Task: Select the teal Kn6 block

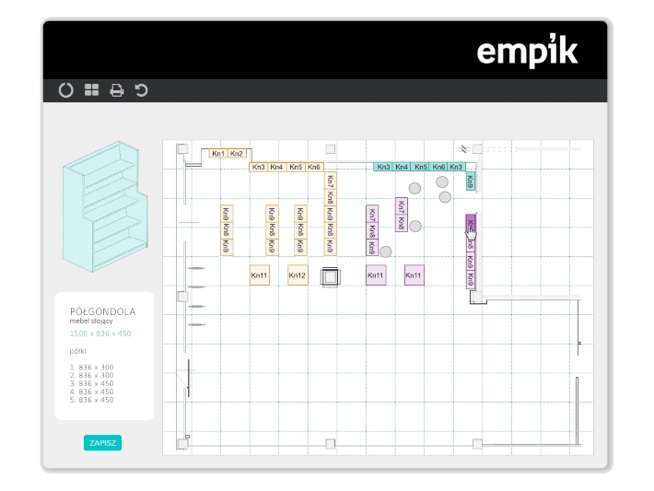Action: click(x=438, y=167)
